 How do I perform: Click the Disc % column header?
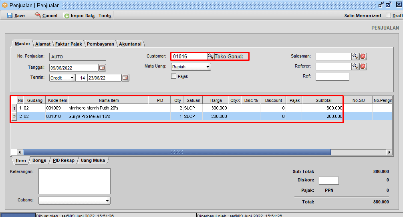coord(251,100)
